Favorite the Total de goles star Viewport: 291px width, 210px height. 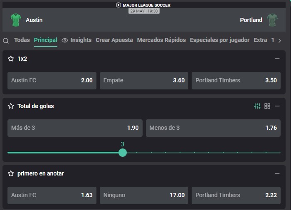pos(11,106)
